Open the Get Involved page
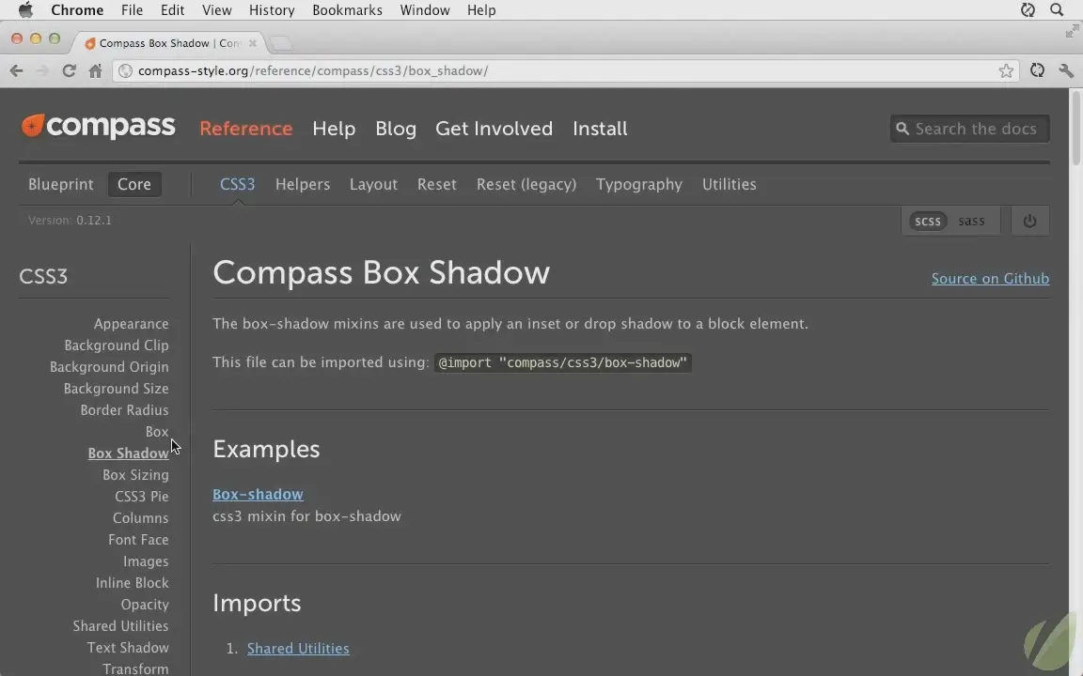The height and width of the screenshot is (676, 1083). [x=494, y=129]
